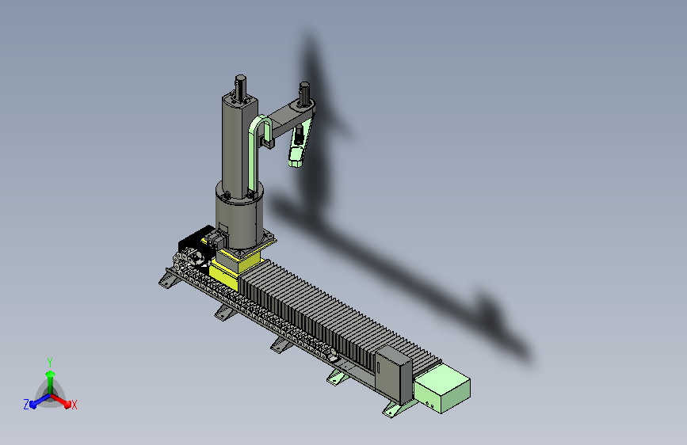
Task: Select the gray electrical cabinet near rail end
Action: coord(394,374)
